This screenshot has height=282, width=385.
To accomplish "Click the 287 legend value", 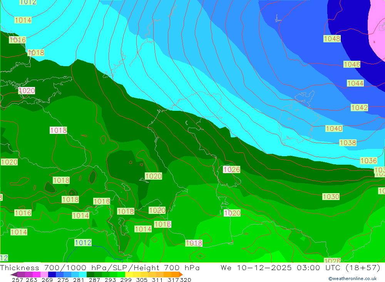I will (x=94, y=280).
